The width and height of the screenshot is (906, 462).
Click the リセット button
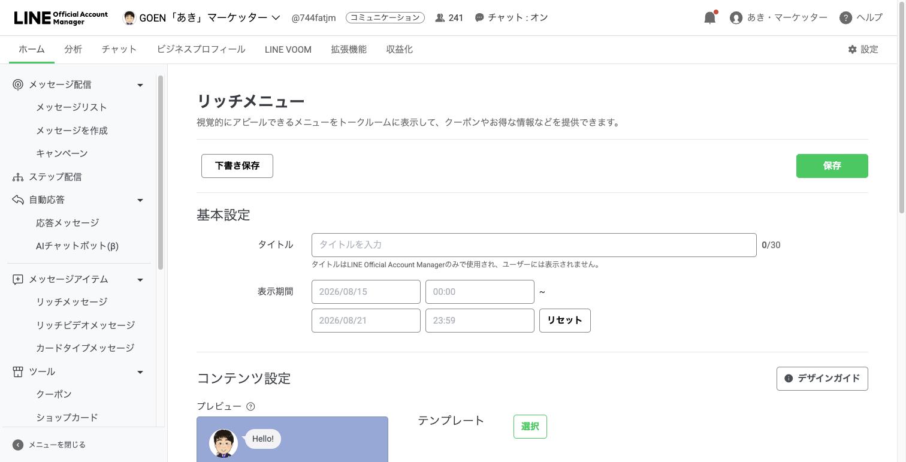[565, 321]
